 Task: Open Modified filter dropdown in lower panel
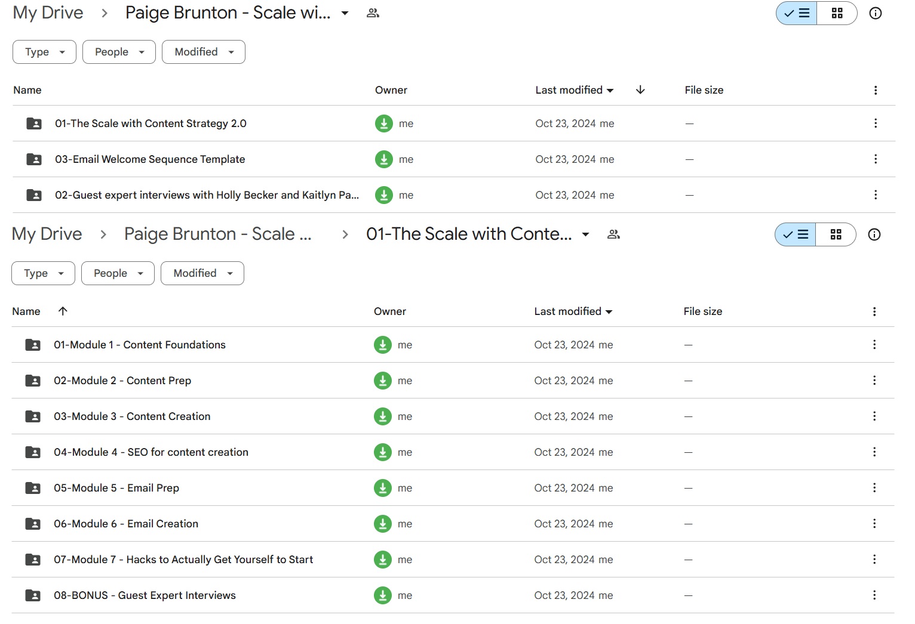tap(202, 273)
